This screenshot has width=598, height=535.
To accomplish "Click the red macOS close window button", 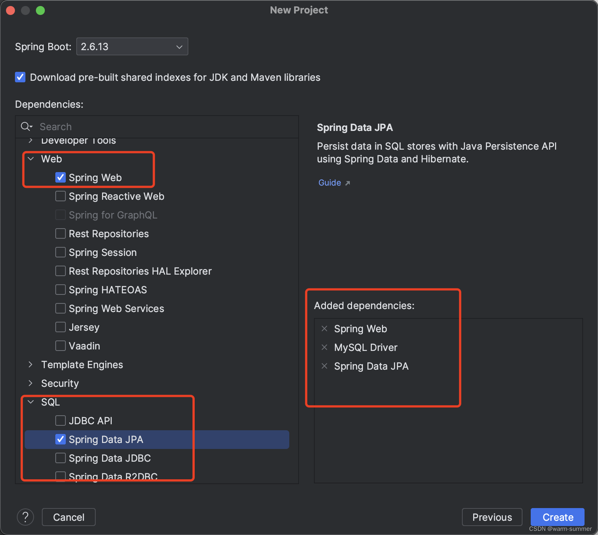I will click(10, 10).
